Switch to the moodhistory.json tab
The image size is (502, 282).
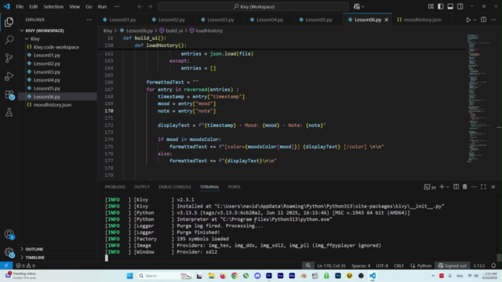(x=422, y=20)
